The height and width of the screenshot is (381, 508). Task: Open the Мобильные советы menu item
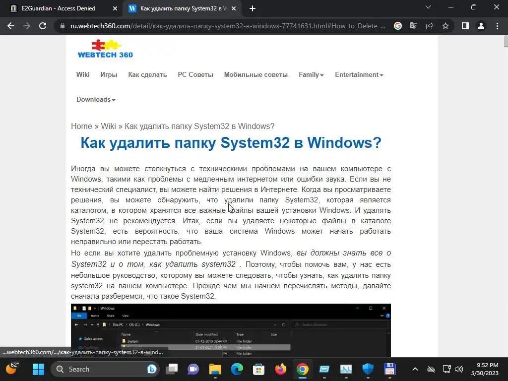[x=256, y=74]
